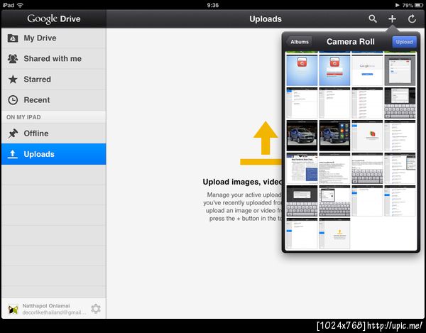Go back to Albums
This screenshot has height=333, width=426.
pyautogui.click(x=300, y=42)
